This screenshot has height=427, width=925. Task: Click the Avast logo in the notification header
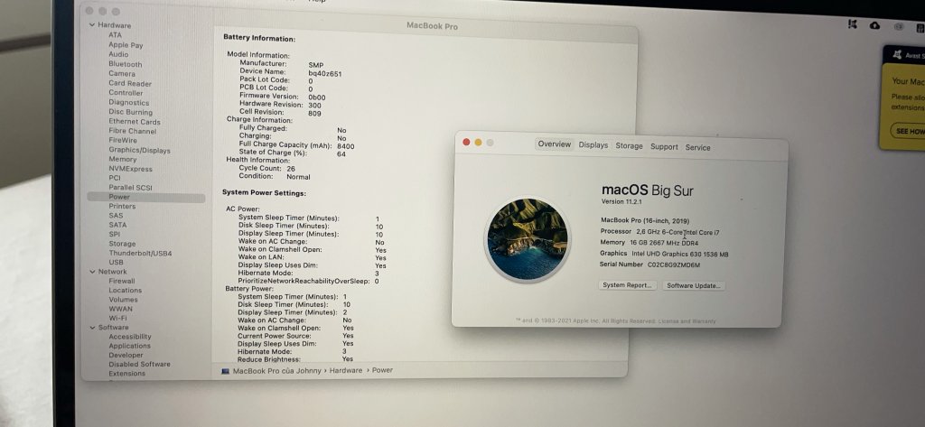897,55
